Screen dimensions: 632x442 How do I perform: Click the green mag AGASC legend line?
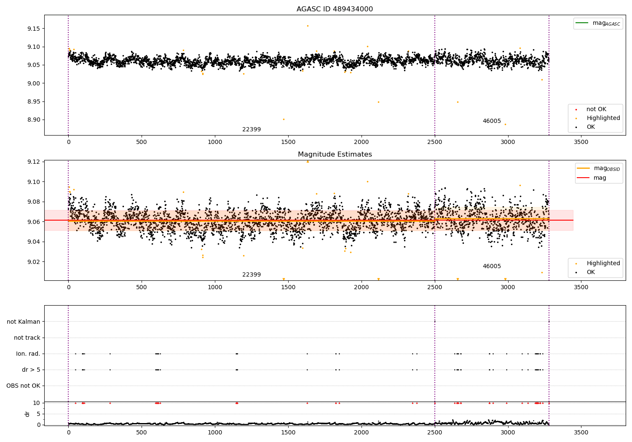[582, 23]
